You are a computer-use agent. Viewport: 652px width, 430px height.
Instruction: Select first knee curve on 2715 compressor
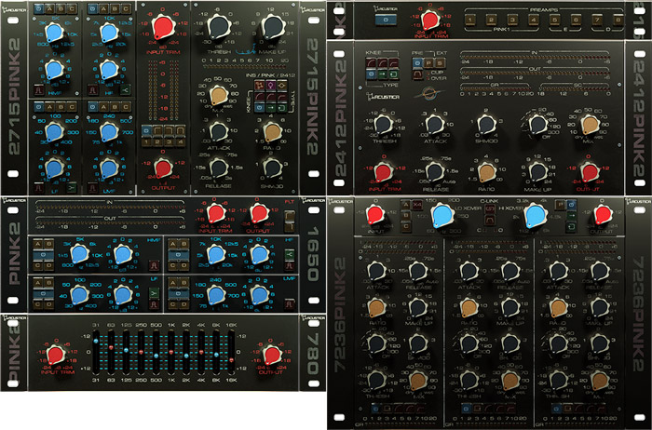coord(260,97)
